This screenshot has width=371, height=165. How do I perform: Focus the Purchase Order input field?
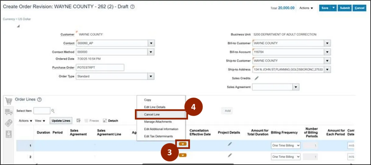(100, 67)
